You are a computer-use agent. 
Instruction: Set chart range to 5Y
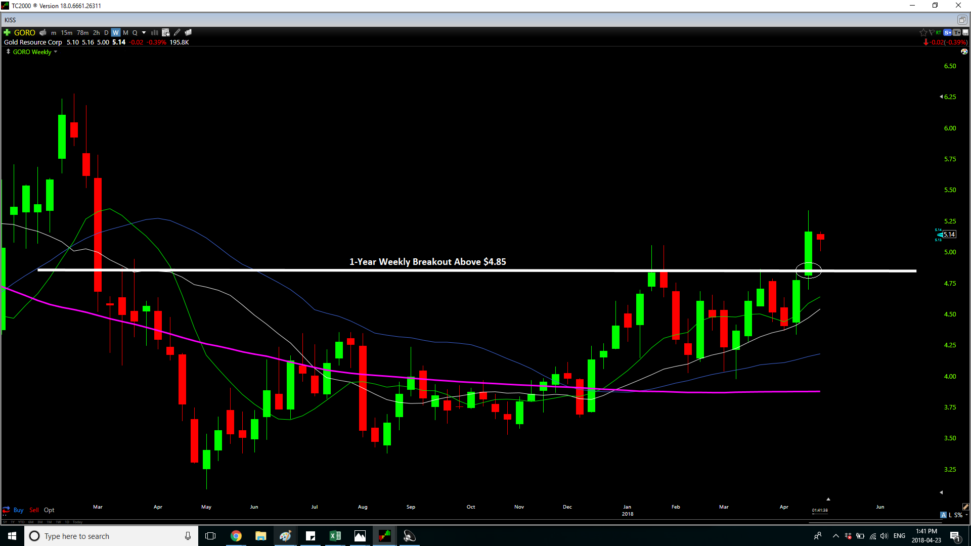point(5,522)
